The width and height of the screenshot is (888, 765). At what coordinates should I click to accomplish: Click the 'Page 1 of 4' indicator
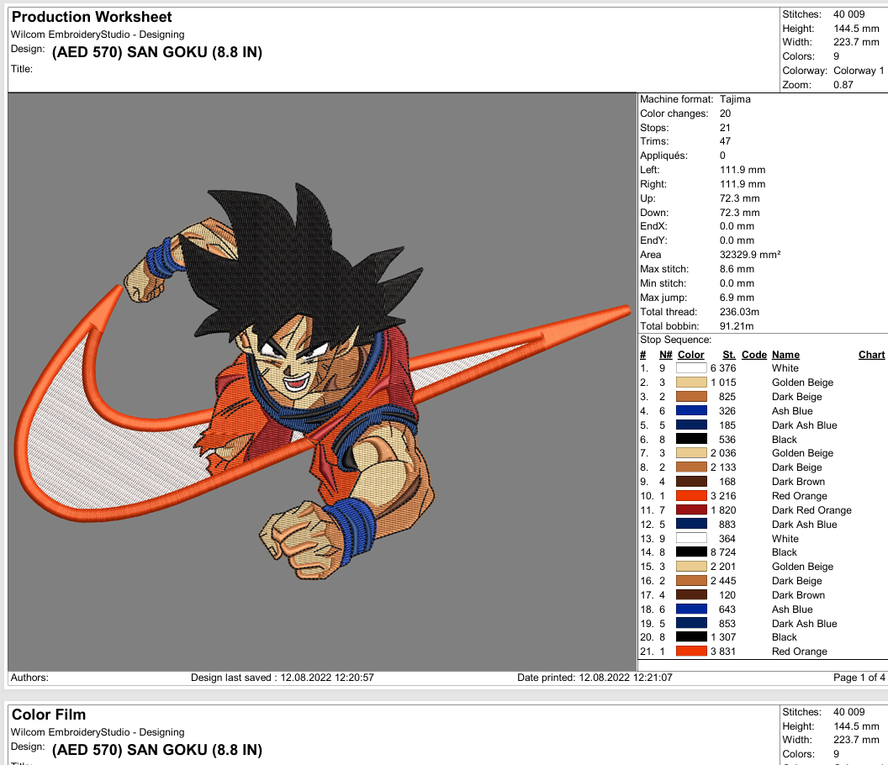[859, 678]
